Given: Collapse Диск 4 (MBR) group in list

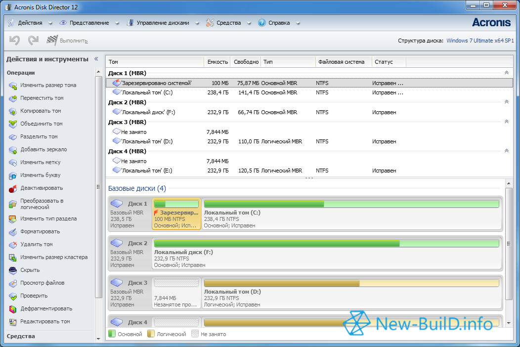Looking at the screenshot, I should tap(506, 151).
